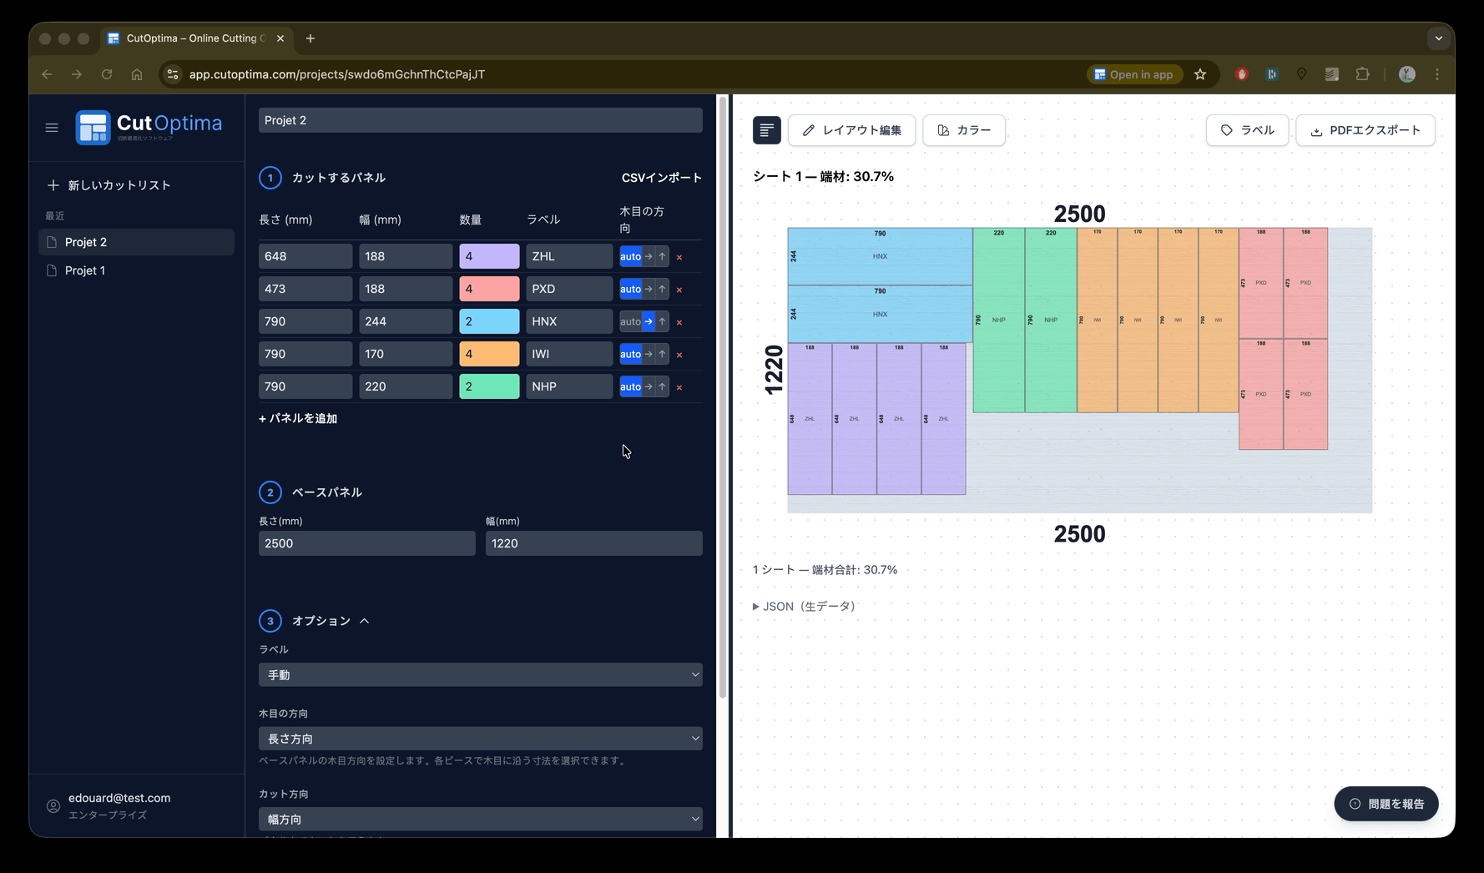Delete the PXD panel row with its red x

tap(679, 290)
